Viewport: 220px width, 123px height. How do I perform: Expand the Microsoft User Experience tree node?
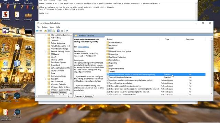(46, 35)
